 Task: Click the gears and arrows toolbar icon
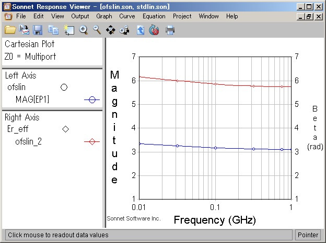point(124,30)
